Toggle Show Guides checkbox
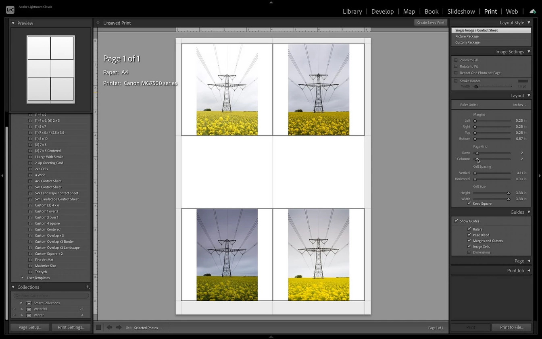Viewport: 542px width, 339px height. (456, 221)
